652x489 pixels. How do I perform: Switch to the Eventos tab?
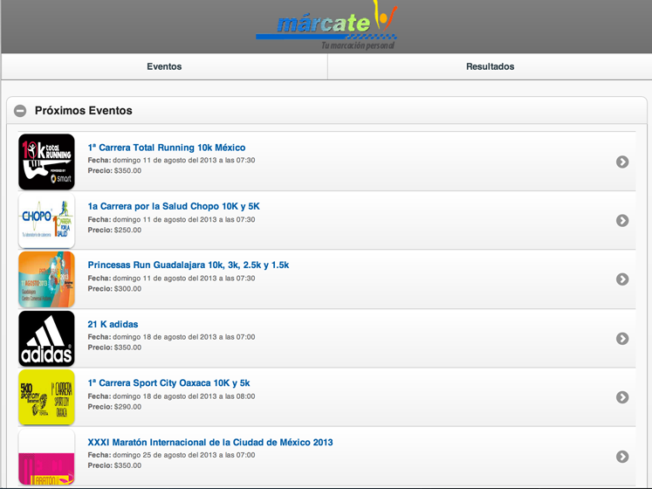[164, 66]
